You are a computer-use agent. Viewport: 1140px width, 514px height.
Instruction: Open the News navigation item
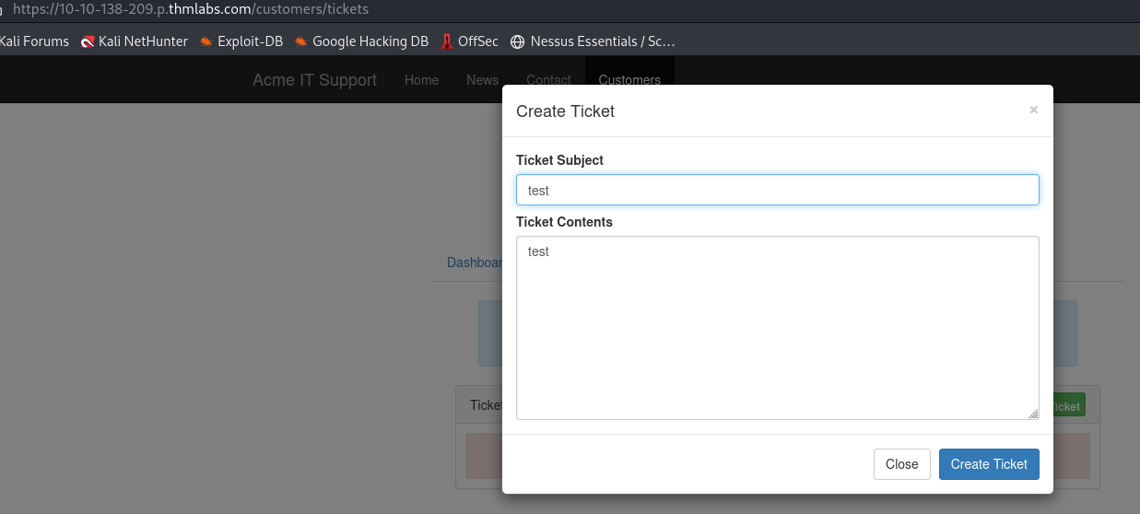coord(482,80)
